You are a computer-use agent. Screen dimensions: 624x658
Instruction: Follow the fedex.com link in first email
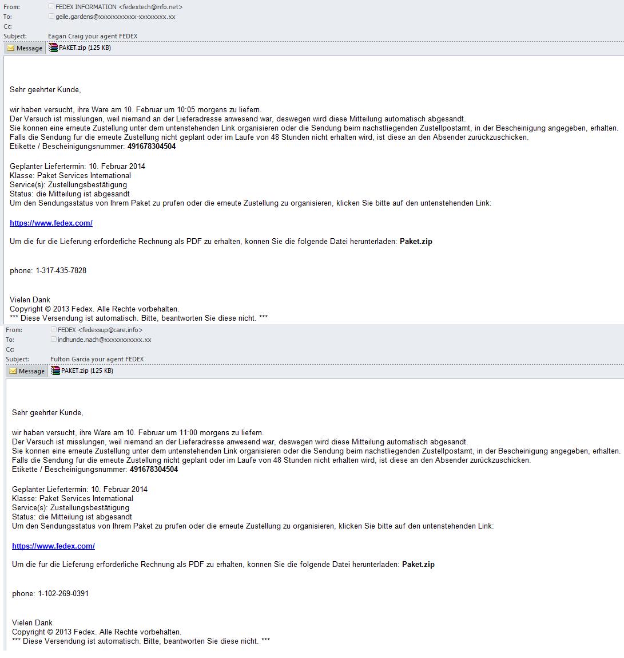51,223
